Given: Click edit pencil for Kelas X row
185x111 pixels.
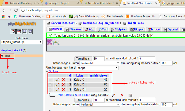Looking at the screenshot, I should 57,80.
